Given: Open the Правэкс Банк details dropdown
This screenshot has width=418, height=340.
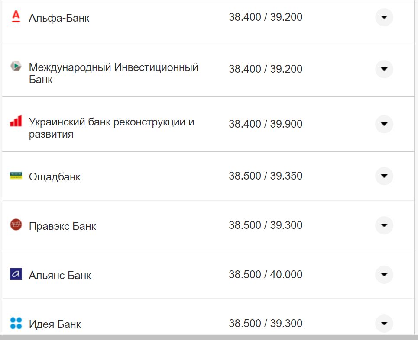Looking at the screenshot, I should [384, 225].
